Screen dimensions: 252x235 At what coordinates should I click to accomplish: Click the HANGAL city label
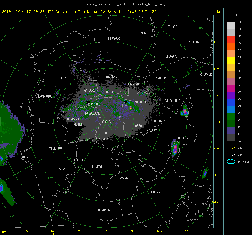pyautogui.click(x=79, y=160)
